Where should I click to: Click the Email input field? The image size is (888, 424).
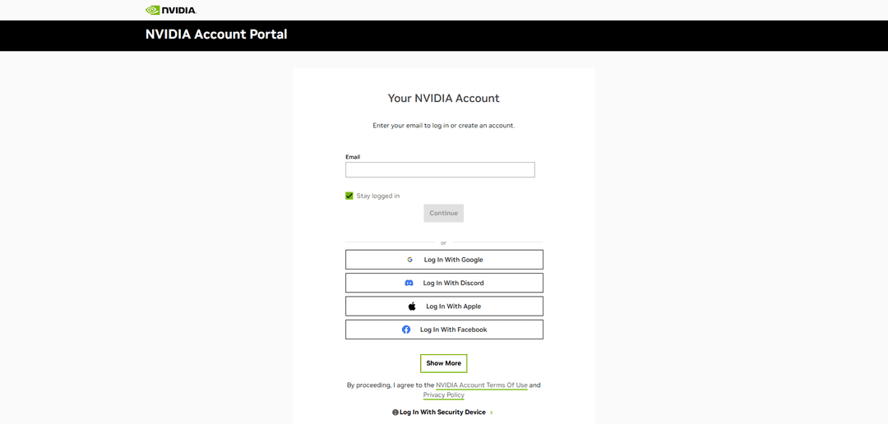pyautogui.click(x=440, y=170)
